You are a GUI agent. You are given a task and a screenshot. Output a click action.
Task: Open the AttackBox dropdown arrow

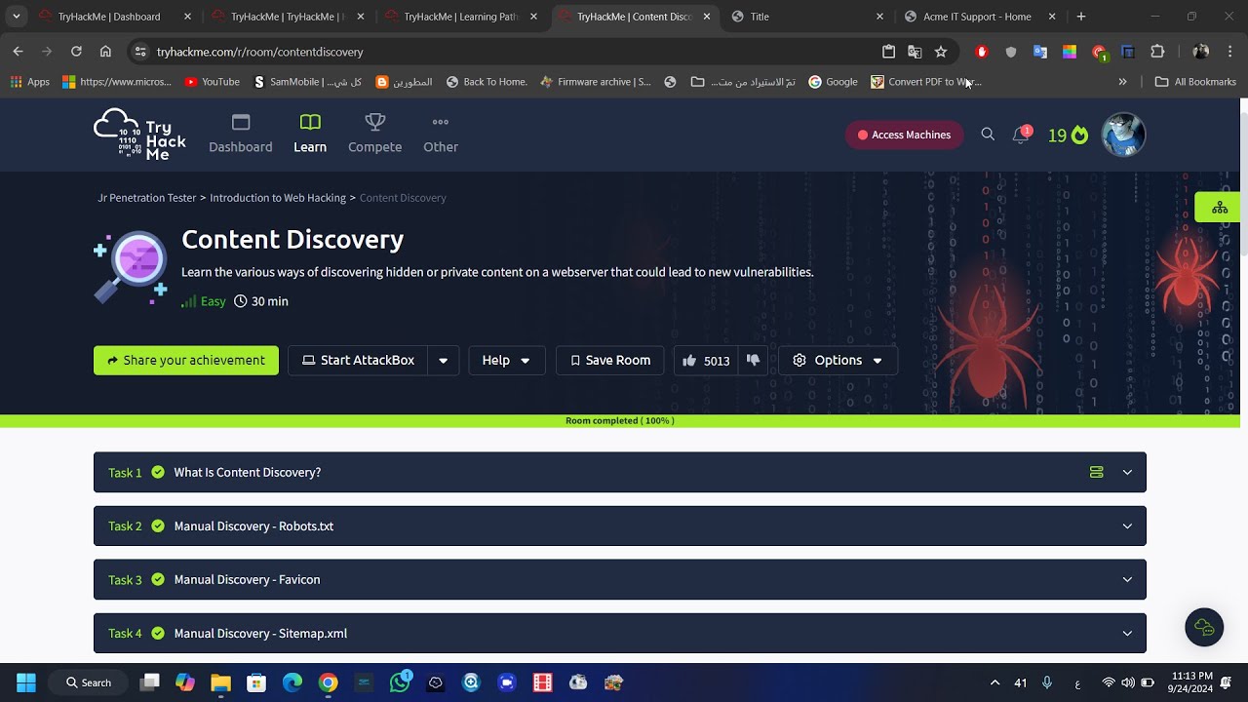[443, 360]
